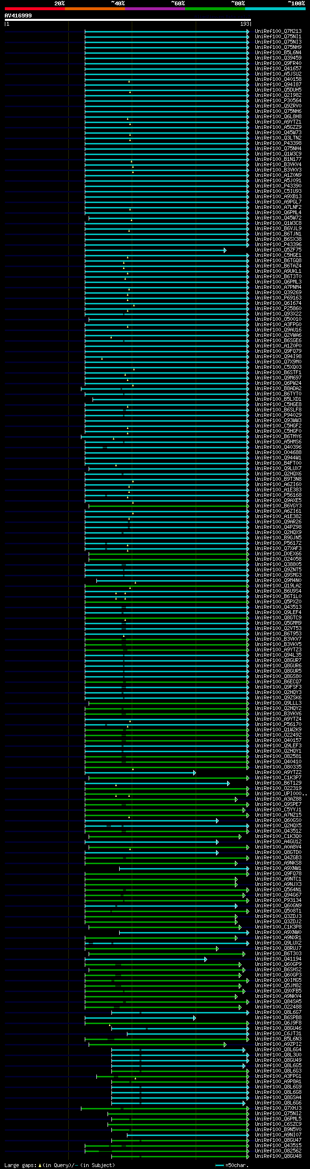Select the label UniRef100_C1K3P7
Viewport: 310px width, 1169px height.
pos(278,778)
